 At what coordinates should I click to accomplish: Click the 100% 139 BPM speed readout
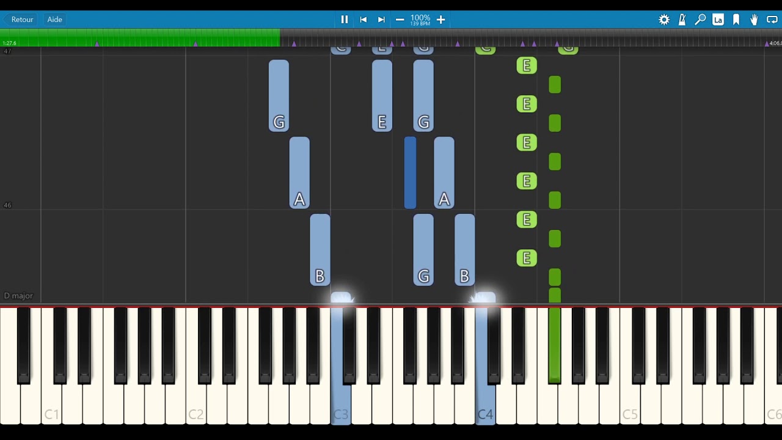coord(420,20)
